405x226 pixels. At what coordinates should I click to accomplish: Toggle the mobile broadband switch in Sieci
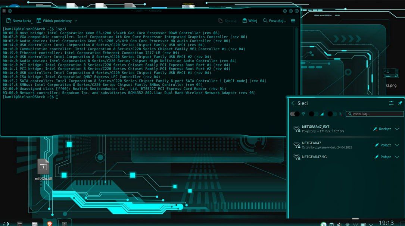(x=314, y=114)
